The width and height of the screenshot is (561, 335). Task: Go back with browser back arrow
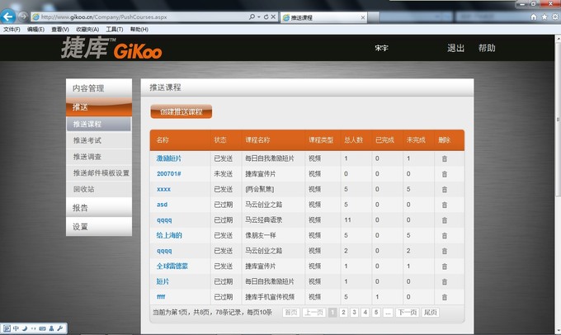point(8,17)
